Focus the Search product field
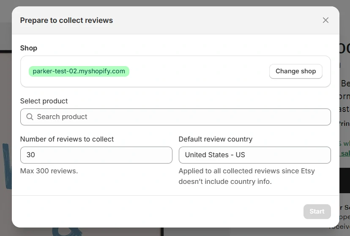 point(175,117)
